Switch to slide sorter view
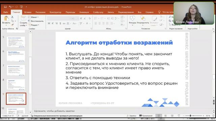 (165, 116)
